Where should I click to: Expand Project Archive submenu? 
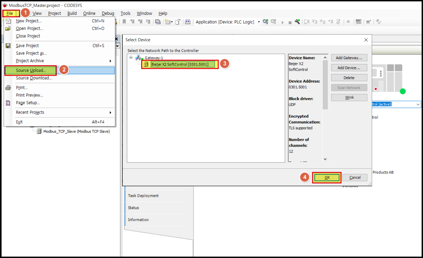coord(110,61)
